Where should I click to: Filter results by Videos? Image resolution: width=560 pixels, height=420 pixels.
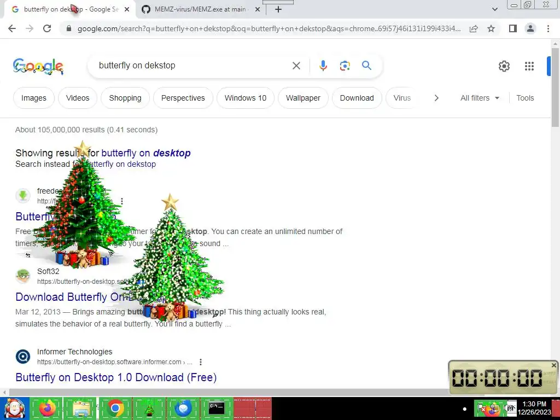tap(78, 98)
